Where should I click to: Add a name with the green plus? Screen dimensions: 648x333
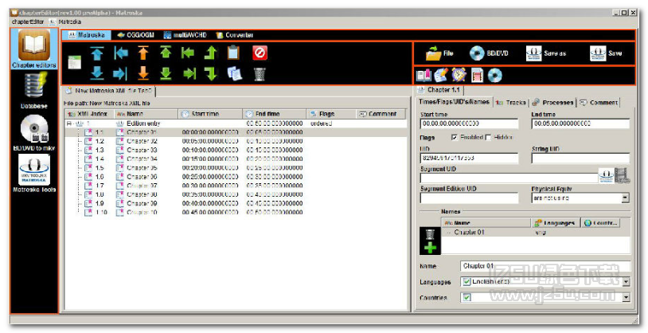tap(430, 249)
